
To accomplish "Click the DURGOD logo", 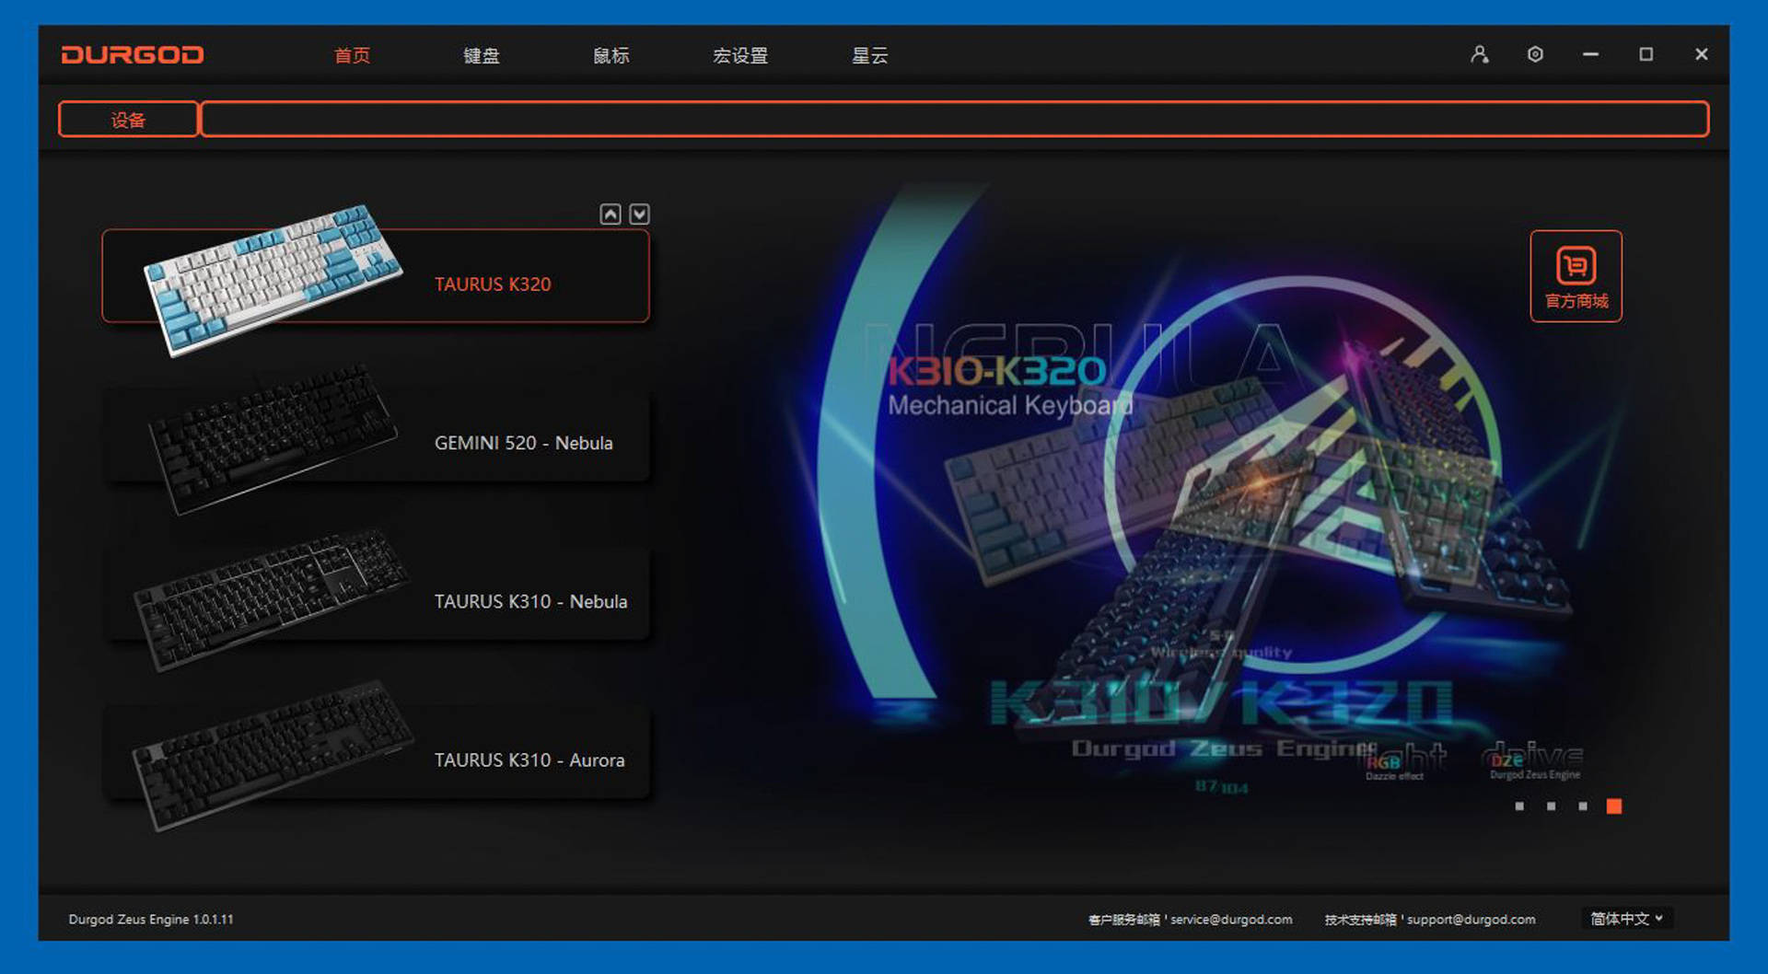I will (x=133, y=55).
